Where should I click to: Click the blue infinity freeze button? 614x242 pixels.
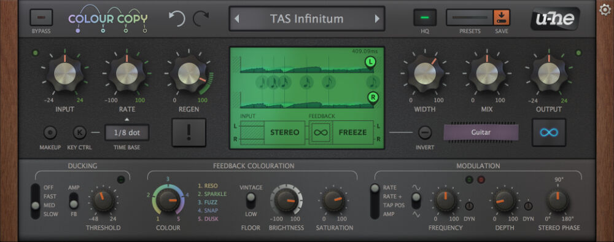tap(548, 132)
